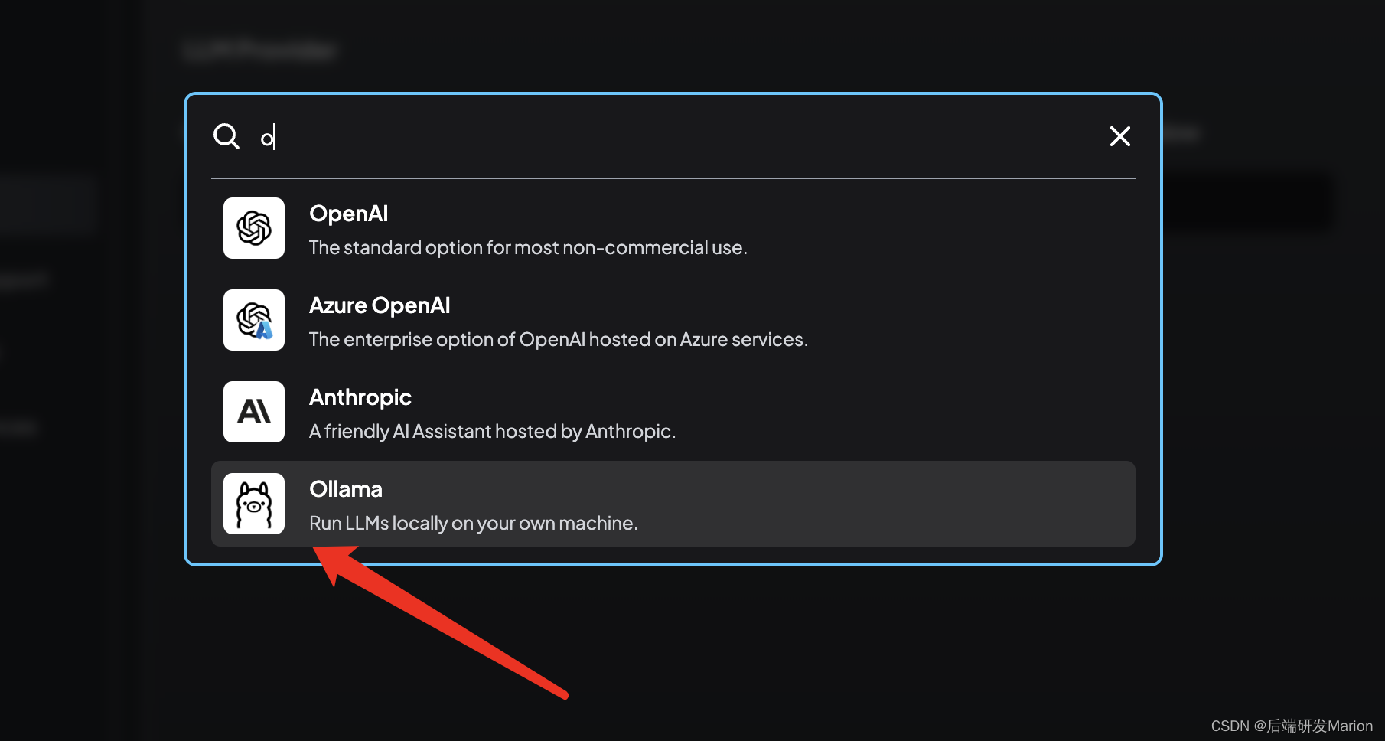Close the provider search popup
This screenshot has width=1385, height=741.
[x=1119, y=136]
